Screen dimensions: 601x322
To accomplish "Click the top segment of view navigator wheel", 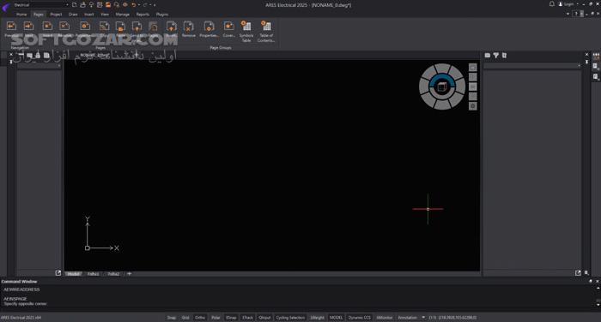I will point(442,68).
